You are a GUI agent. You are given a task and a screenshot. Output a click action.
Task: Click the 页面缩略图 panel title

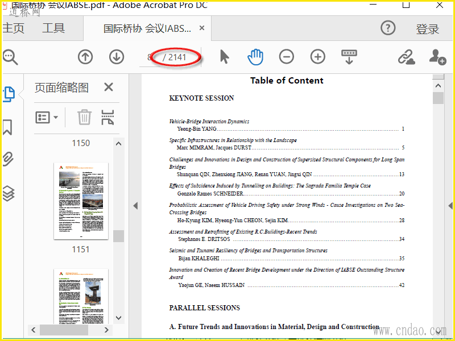pos(61,88)
